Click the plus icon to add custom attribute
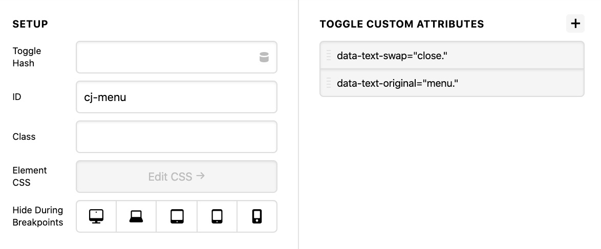The width and height of the screenshot is (601, 249). coord(575,23)
